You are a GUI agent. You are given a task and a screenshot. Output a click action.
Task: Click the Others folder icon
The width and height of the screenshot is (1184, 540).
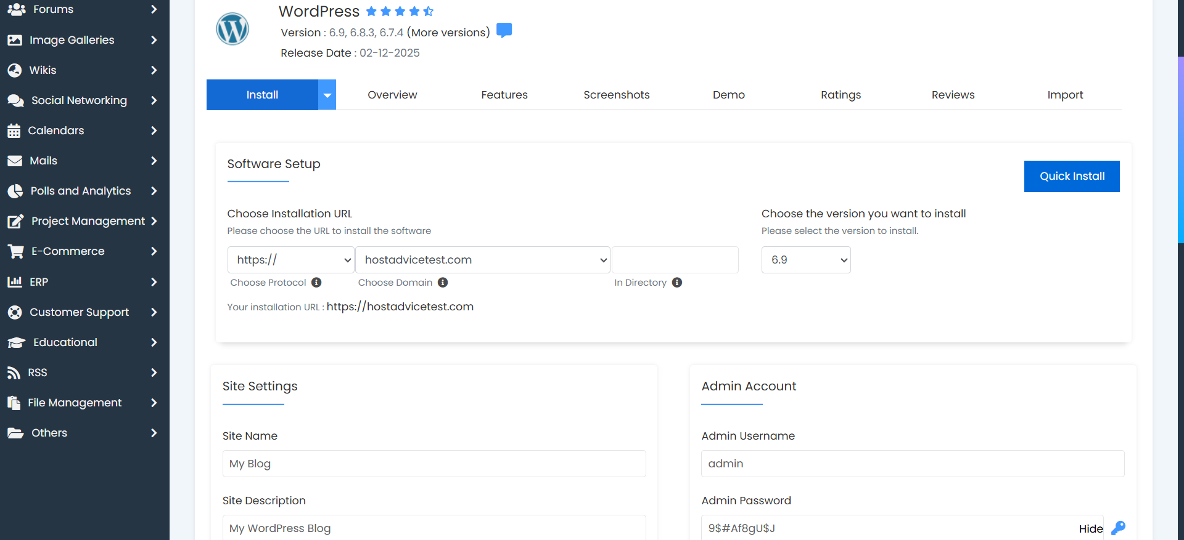tap(15, 433)
